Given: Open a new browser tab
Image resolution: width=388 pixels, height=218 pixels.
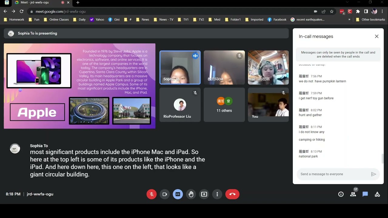Looking at the screenshot, I should (78, 2).
